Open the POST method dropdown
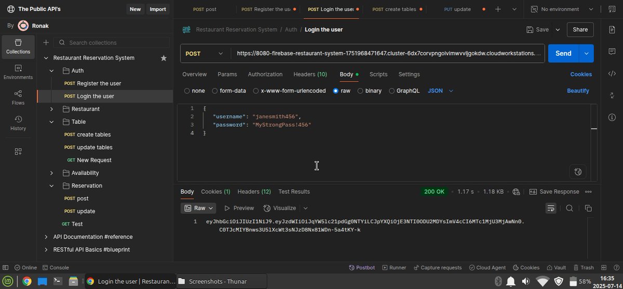This screenshot has width=623, height=289. [x=205, y=54]
